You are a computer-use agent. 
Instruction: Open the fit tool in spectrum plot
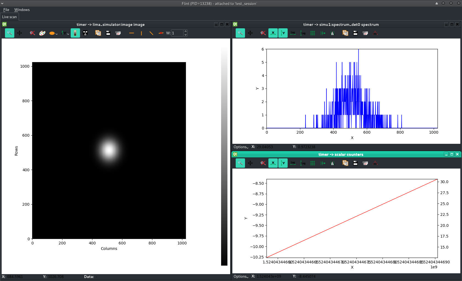click(375, 33)
